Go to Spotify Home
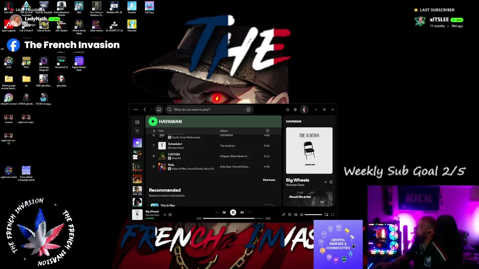The width and height of the screenshot is (479, 269). point(159,109)
